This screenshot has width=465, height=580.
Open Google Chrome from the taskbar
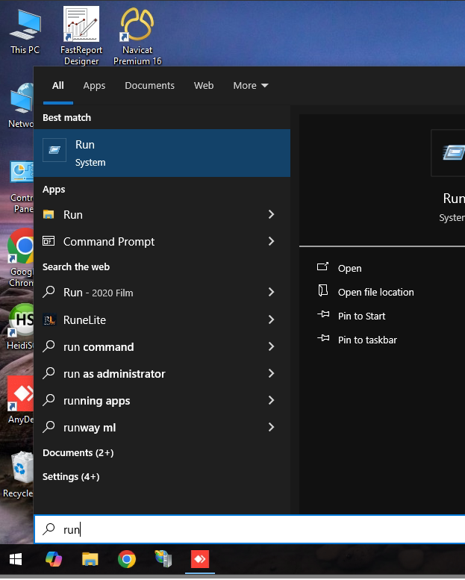coord(127,559)
